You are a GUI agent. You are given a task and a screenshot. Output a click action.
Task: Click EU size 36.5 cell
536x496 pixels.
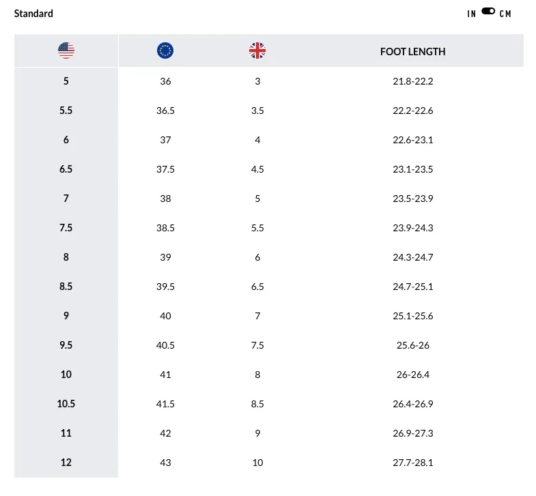pyautogui.click(x=165, y=111)
